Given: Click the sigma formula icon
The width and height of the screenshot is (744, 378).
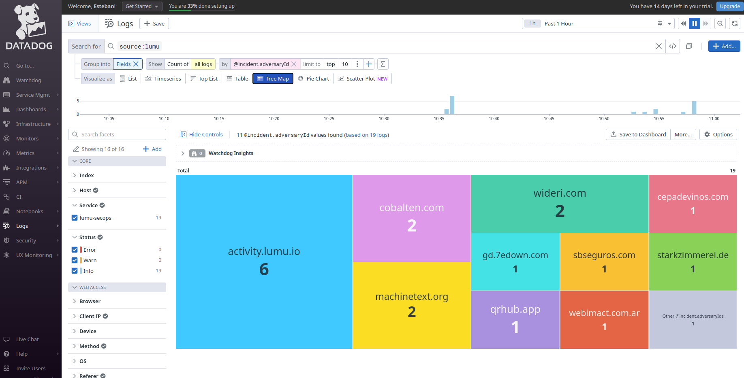Looking at the screenshot, I should pyautogui.click(x=383, y=64).
